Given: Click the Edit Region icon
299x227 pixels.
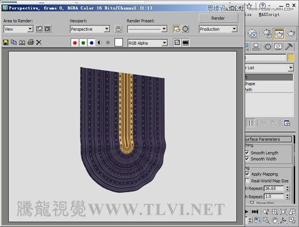Looking at the screenshot, I should pos(39,29).
